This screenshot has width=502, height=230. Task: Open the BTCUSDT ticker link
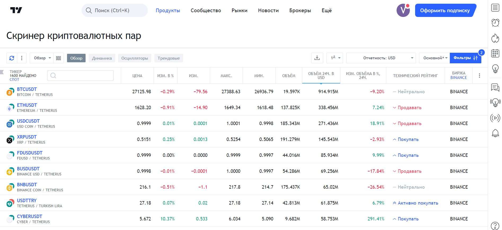click(x=27, y=89)
